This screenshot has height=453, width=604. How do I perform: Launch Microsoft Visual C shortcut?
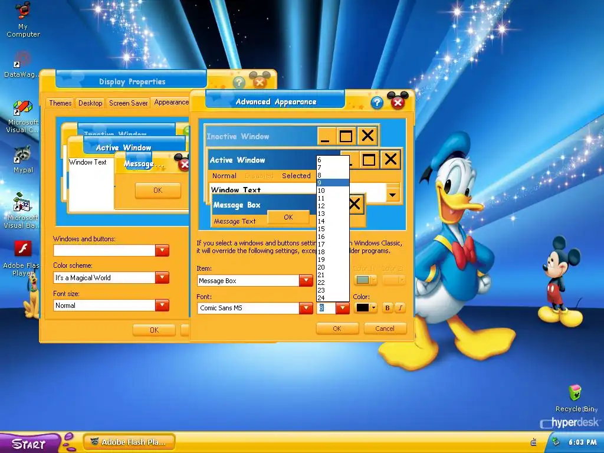[22, 116]
